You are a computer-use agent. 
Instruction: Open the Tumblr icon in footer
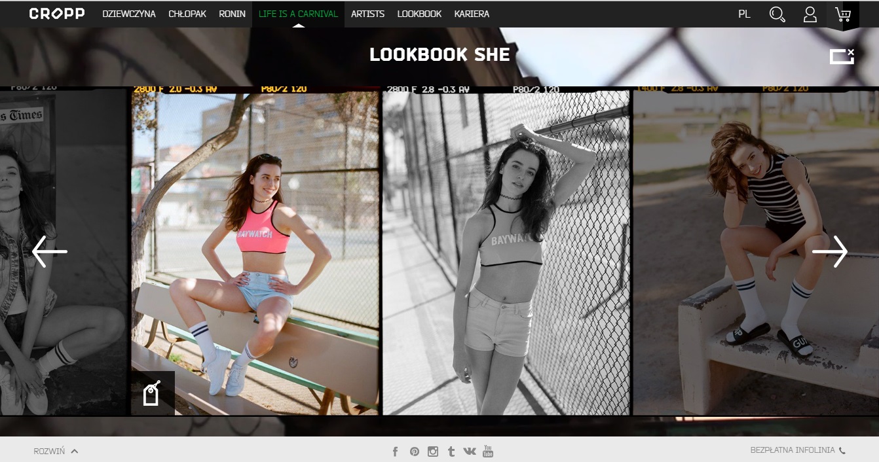click(x=451, y=451)
